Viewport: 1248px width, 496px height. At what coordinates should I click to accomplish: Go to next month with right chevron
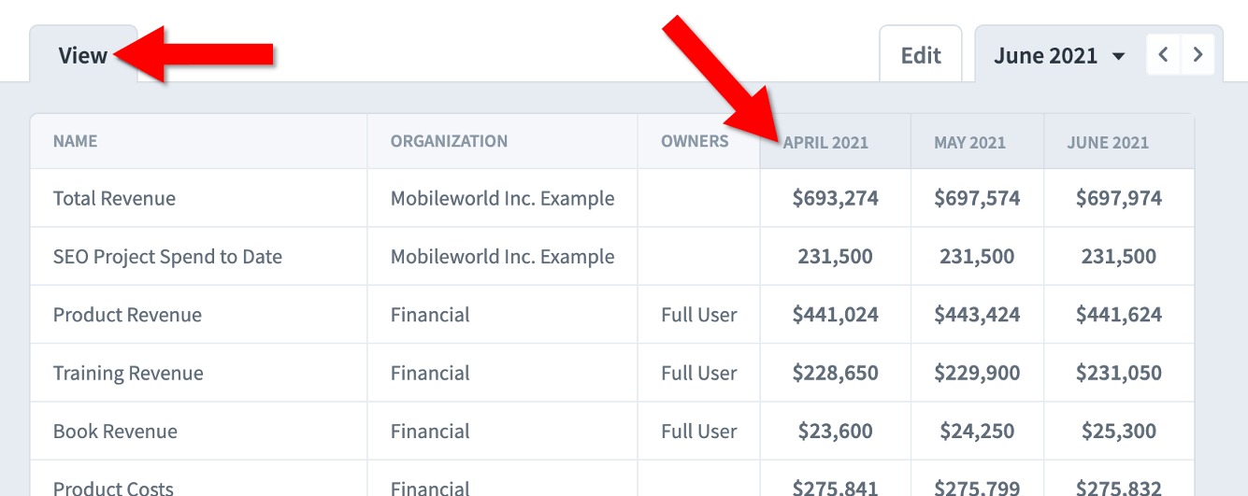[x=1198, y=55]
